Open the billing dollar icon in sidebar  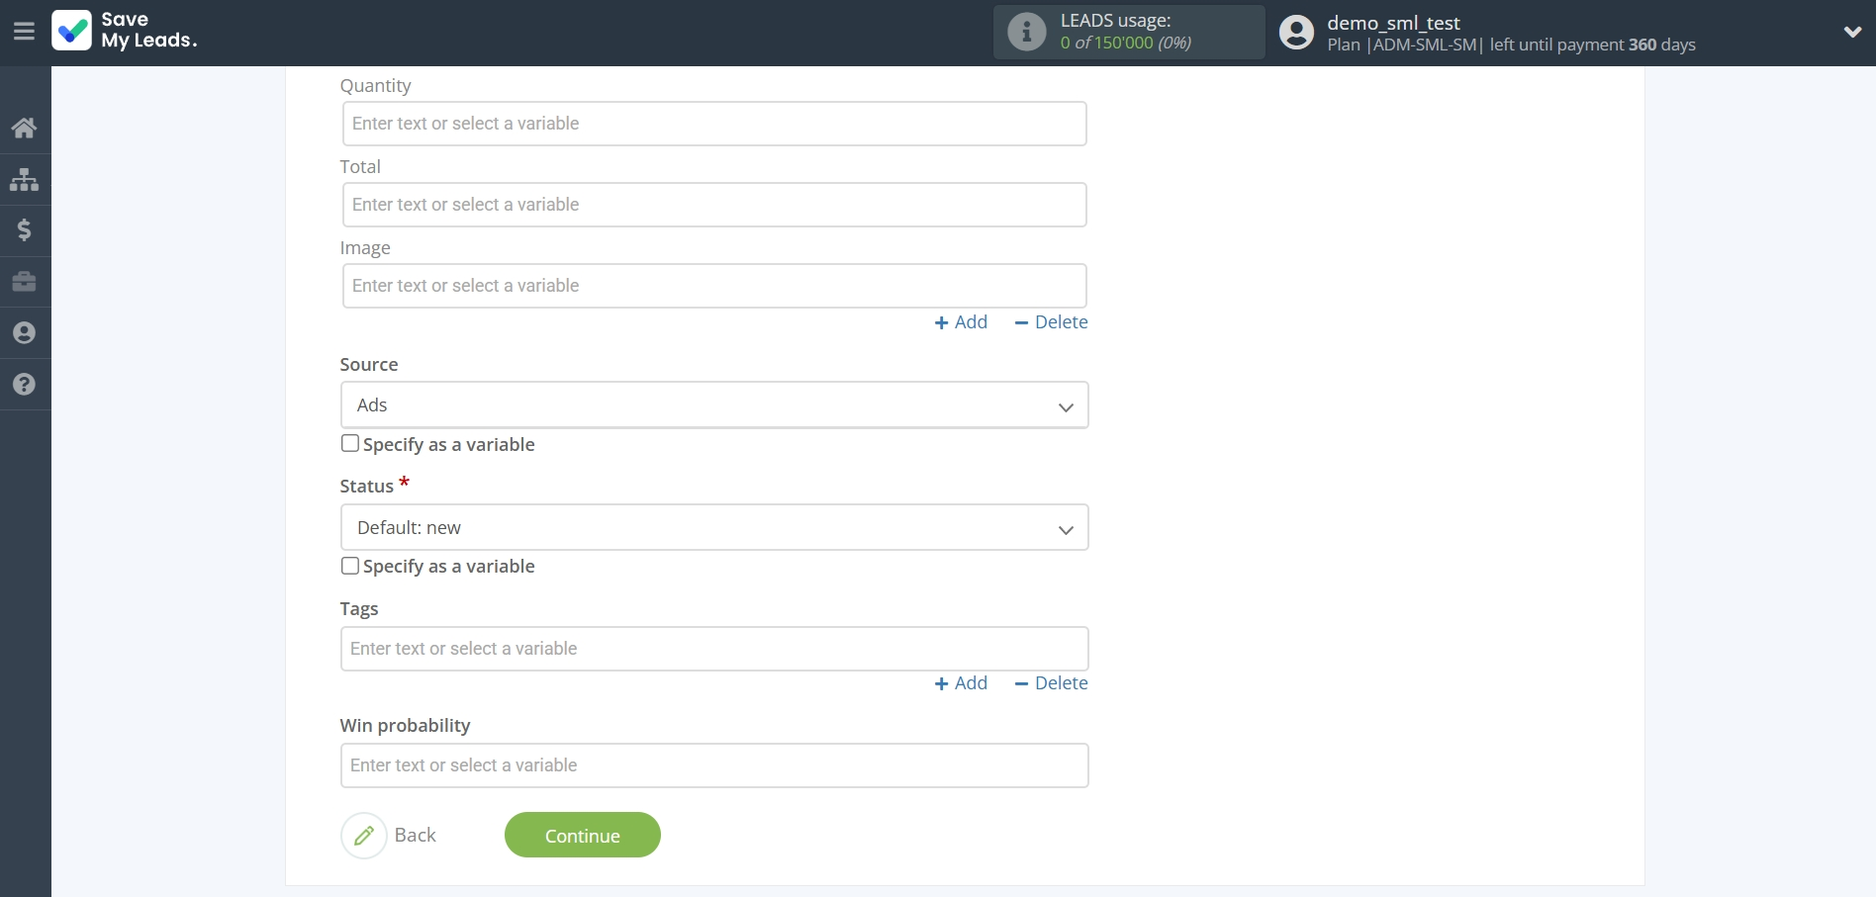click(24, 230)
